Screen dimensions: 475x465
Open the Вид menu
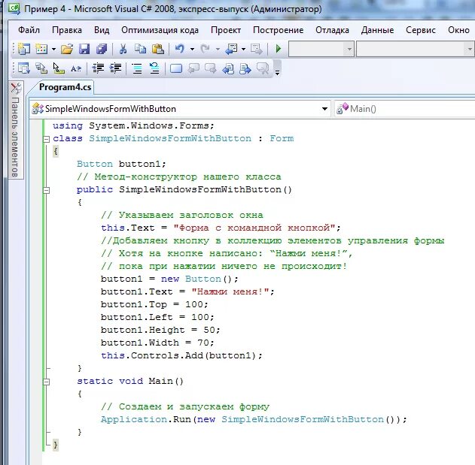[x=102, y=30]
